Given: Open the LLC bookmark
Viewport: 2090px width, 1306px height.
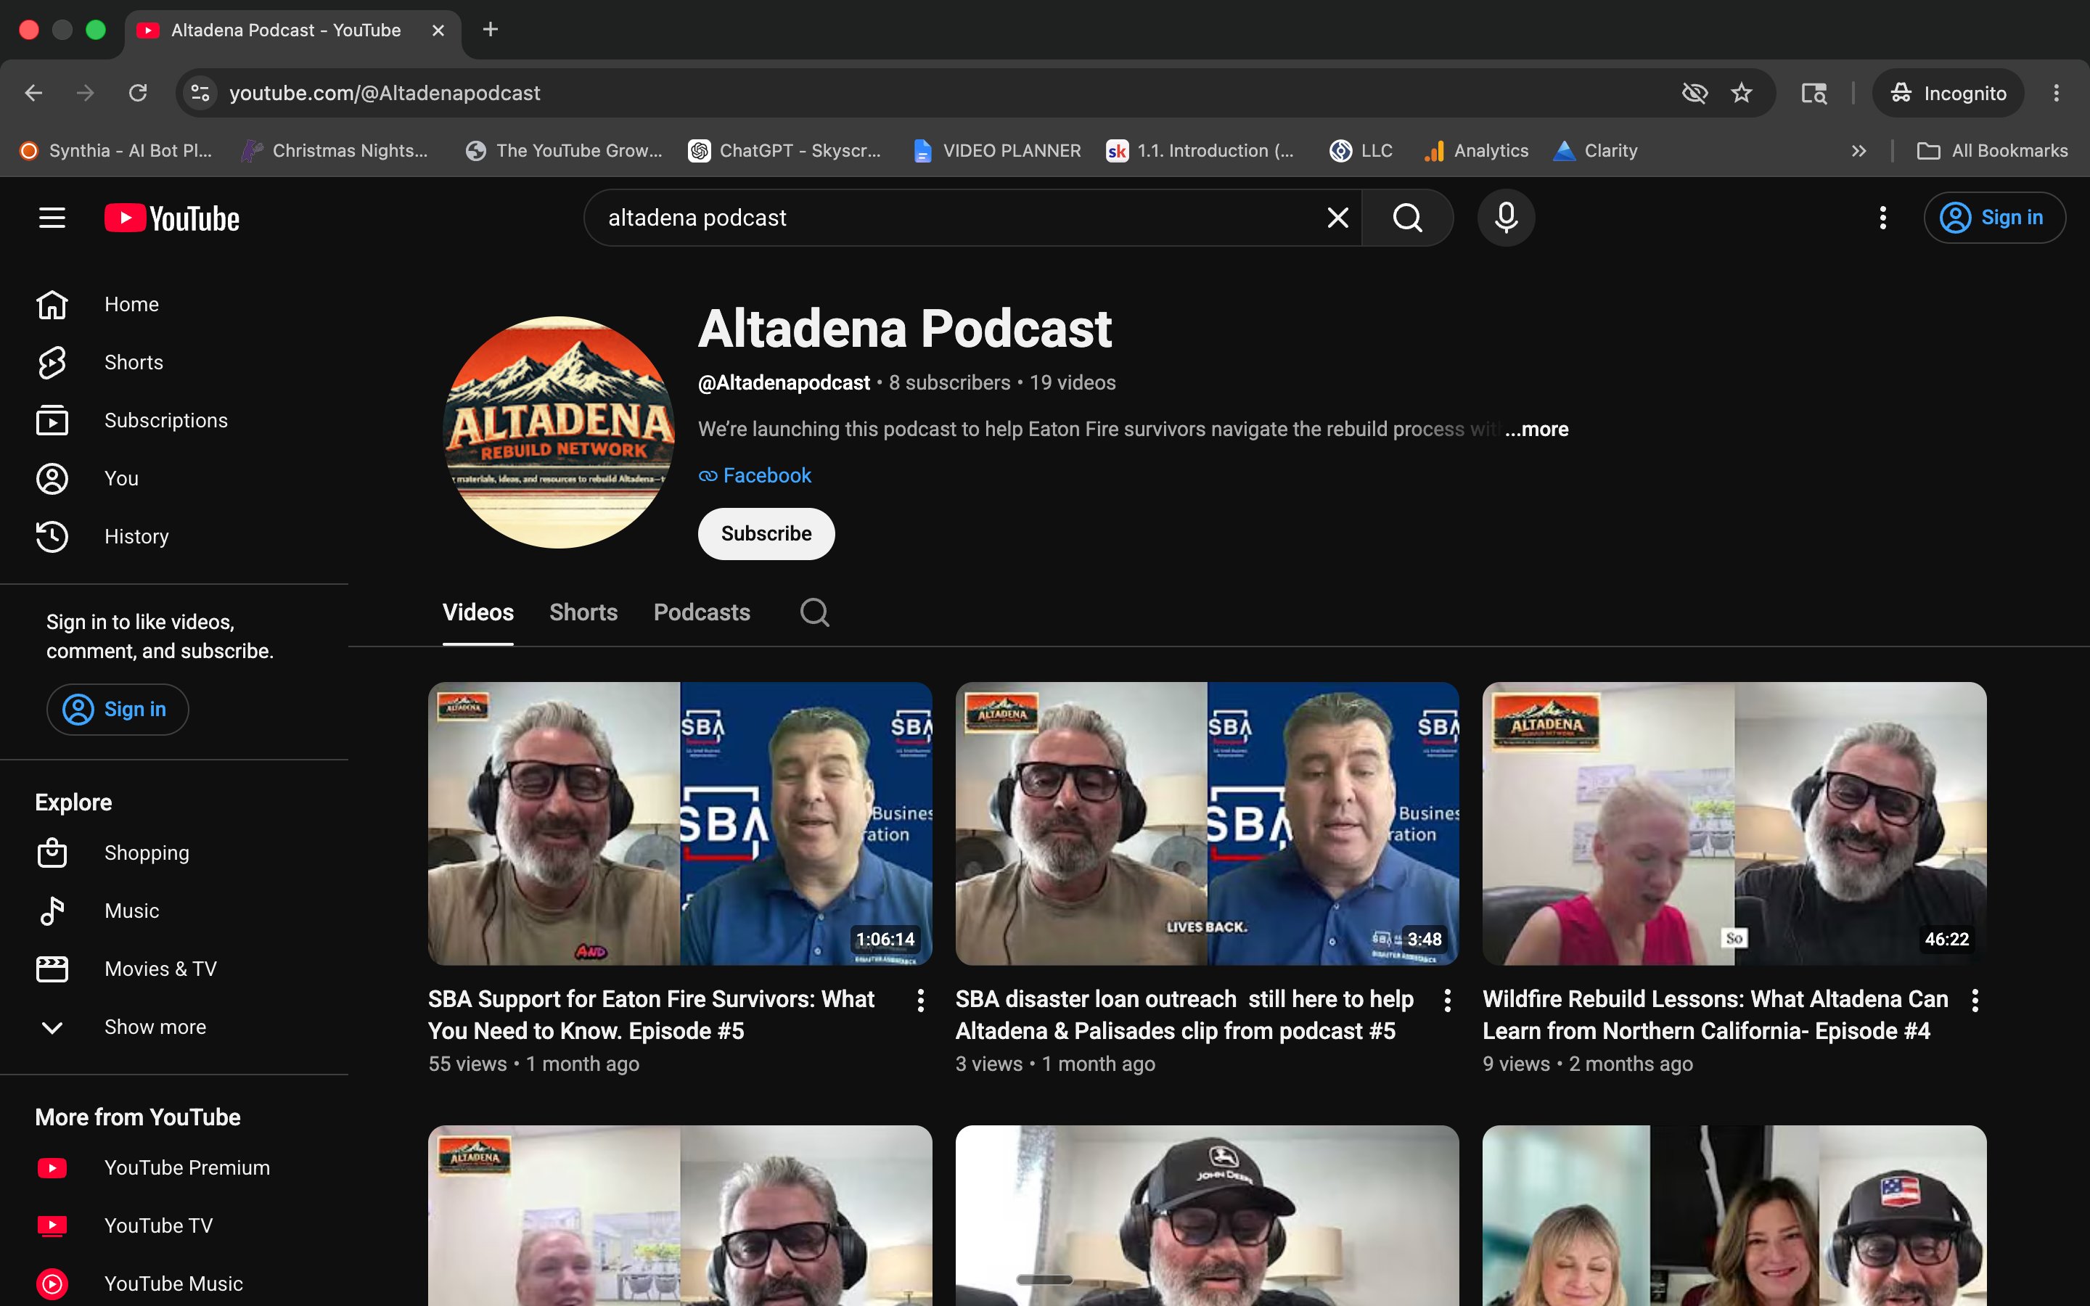Looking at the screenshot, I should tap(1361, 150).
